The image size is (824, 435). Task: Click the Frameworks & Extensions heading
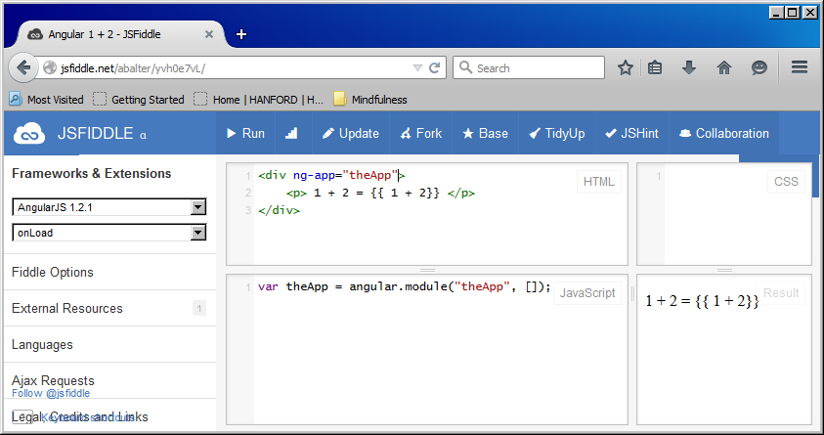(x=92, y=174)
